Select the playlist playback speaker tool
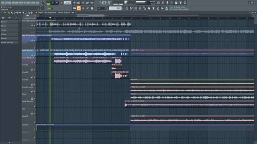The height and width of the screenshot is (144, 257). 31,12
